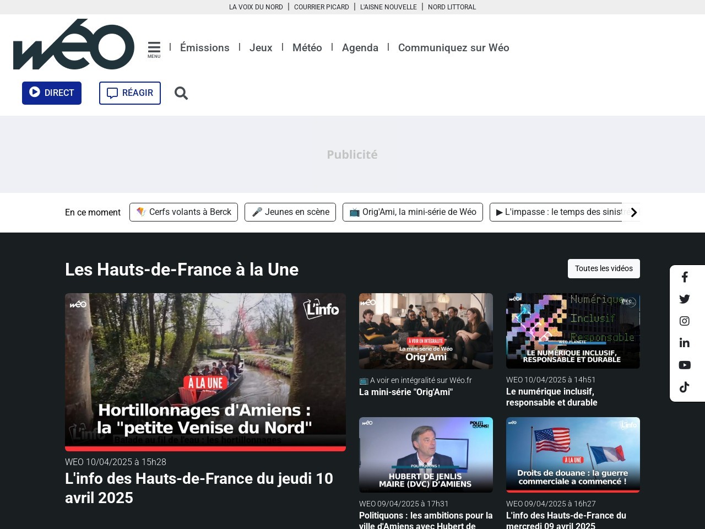Open Toutes les vidéos
Viewport: 705px width, 529px height.
(604, 268)
